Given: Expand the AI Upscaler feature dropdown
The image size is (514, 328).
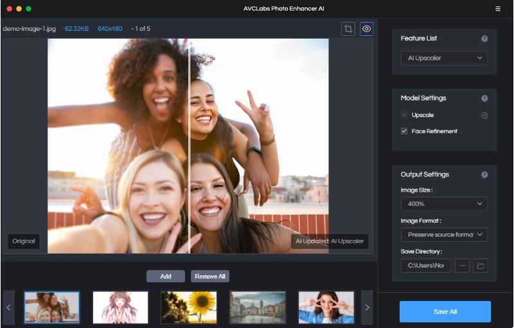Looking at the screenshot, I should 444,58.
